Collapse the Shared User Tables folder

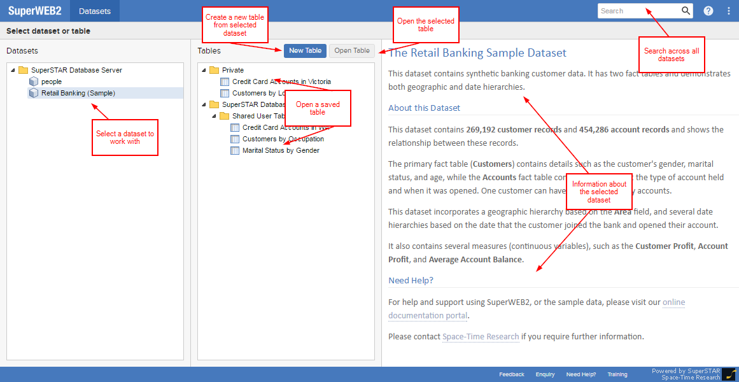[214, 116]
